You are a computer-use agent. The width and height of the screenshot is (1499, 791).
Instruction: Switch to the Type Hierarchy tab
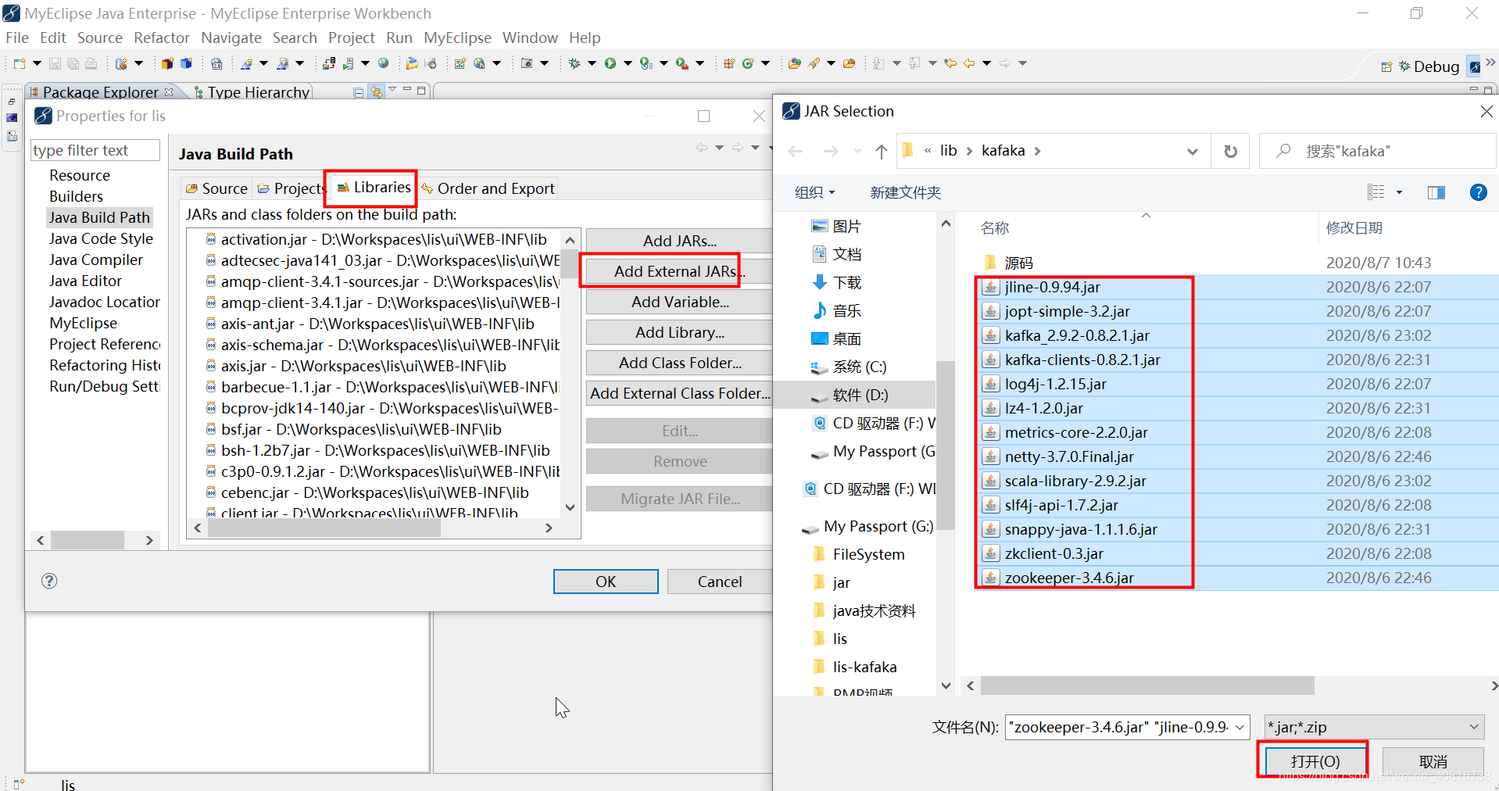(252, 91)
